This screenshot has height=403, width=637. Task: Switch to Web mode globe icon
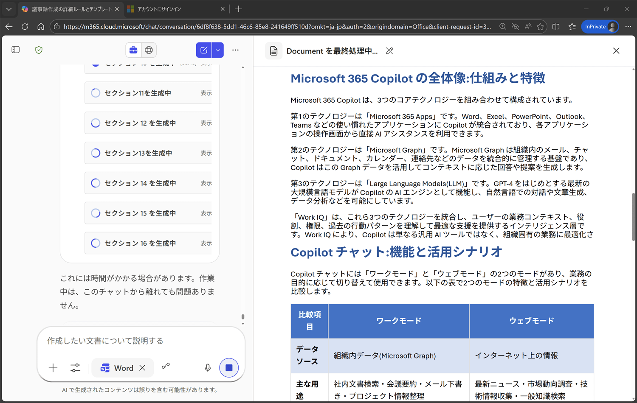pyautogui.click(x=149, y=50)
